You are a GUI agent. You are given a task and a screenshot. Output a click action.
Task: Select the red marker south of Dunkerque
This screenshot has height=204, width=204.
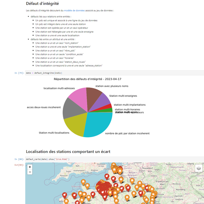pyautogui.click(x=107, y=177)
